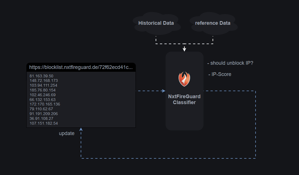
Task: Click the downward arrow feeding the classifier
Action: pyautogui.click(x=184, y=48)
